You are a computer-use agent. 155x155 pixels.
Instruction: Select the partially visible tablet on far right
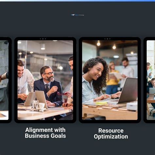tap(149, 80)
